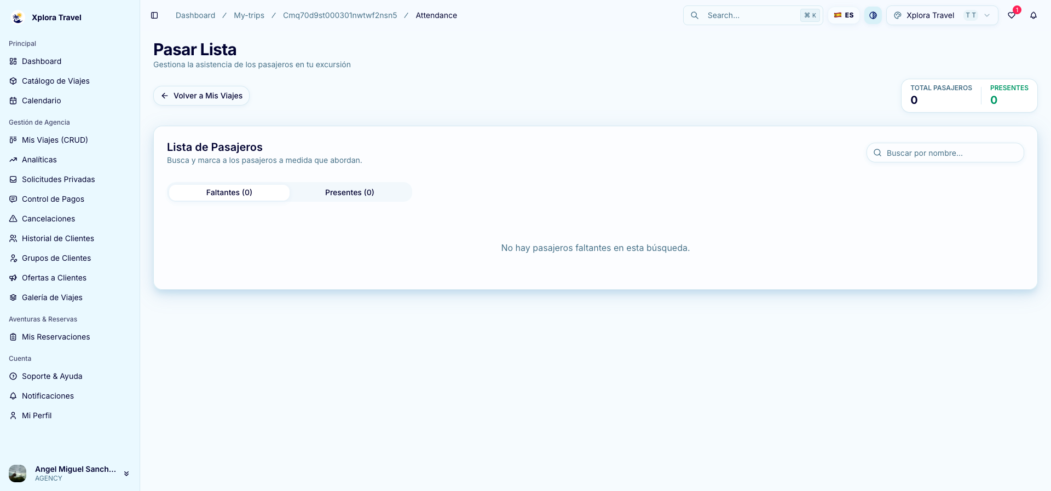Click the Cancelaciones warning triangle icon
1051x491 pixels.
tap(13, 219)
